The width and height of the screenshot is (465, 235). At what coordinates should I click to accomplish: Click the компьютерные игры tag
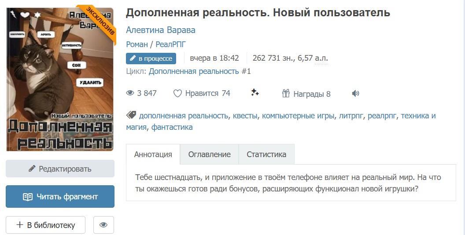(298, 116)
